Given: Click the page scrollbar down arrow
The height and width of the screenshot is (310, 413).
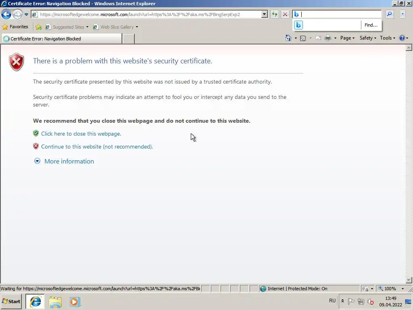Looking at the screenshot, I should [x=409, y=280].
